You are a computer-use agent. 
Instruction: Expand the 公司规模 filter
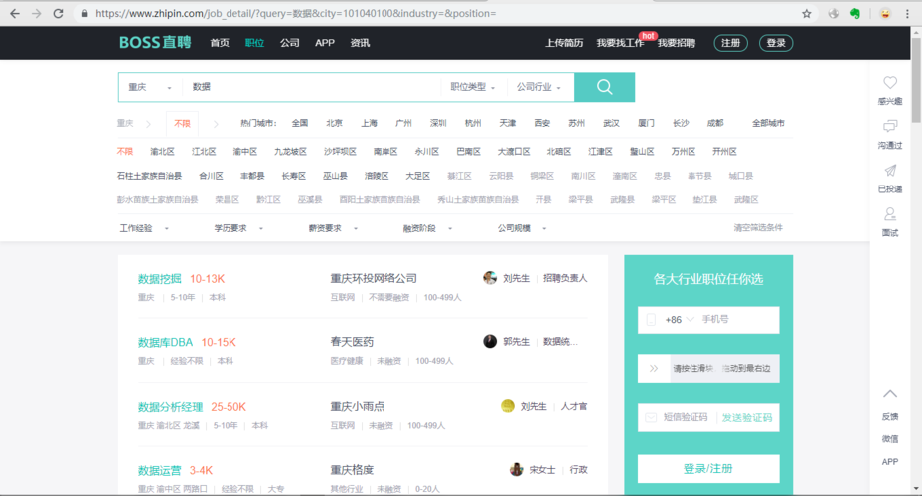523,228
